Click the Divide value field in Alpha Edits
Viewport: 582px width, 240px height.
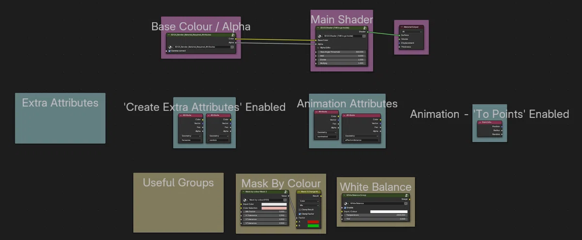pyautogui.click(x=341, y=60)
